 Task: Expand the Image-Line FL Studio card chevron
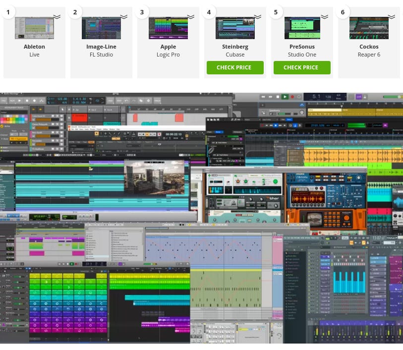(123, 17)
